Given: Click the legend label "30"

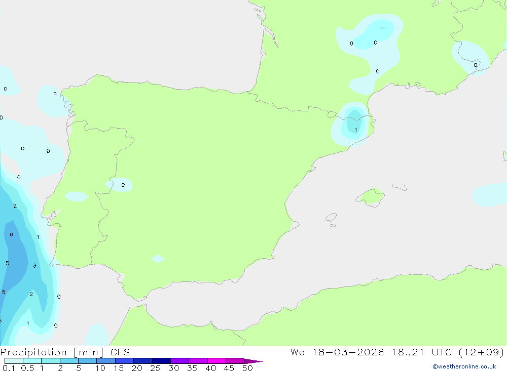Looking at the screenshot, I should [173, 368].
